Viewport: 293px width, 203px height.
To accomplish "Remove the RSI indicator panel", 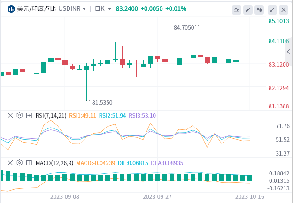I will [10, 115].
